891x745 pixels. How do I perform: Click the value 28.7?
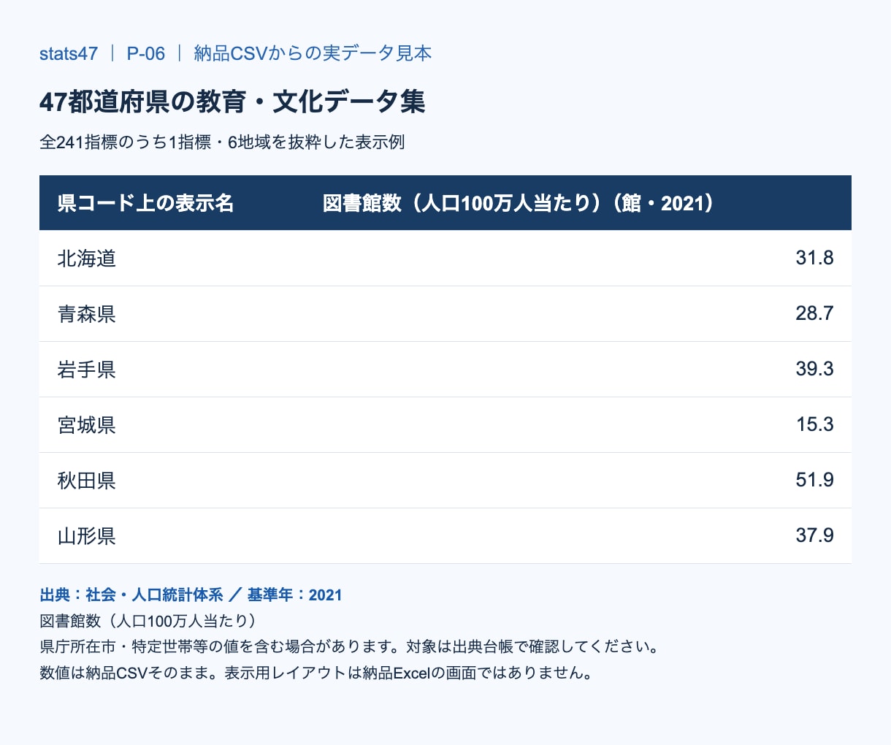[814, 313]
